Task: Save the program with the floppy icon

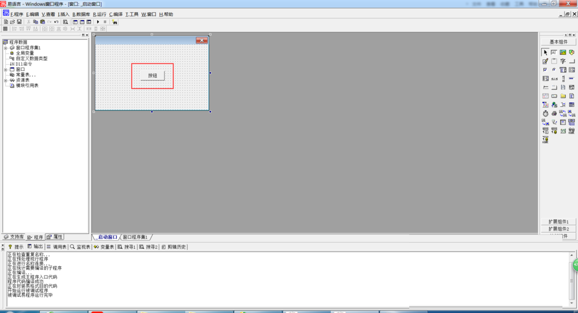Action: coord(19,22)
